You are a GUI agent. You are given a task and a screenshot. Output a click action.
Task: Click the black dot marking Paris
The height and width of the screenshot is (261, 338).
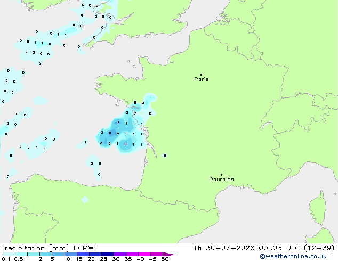click(202, 75)
